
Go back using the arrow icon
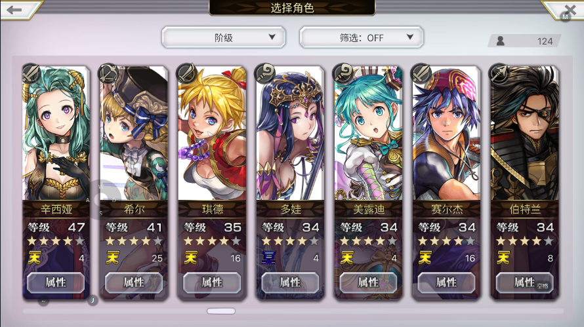point(14,10)
